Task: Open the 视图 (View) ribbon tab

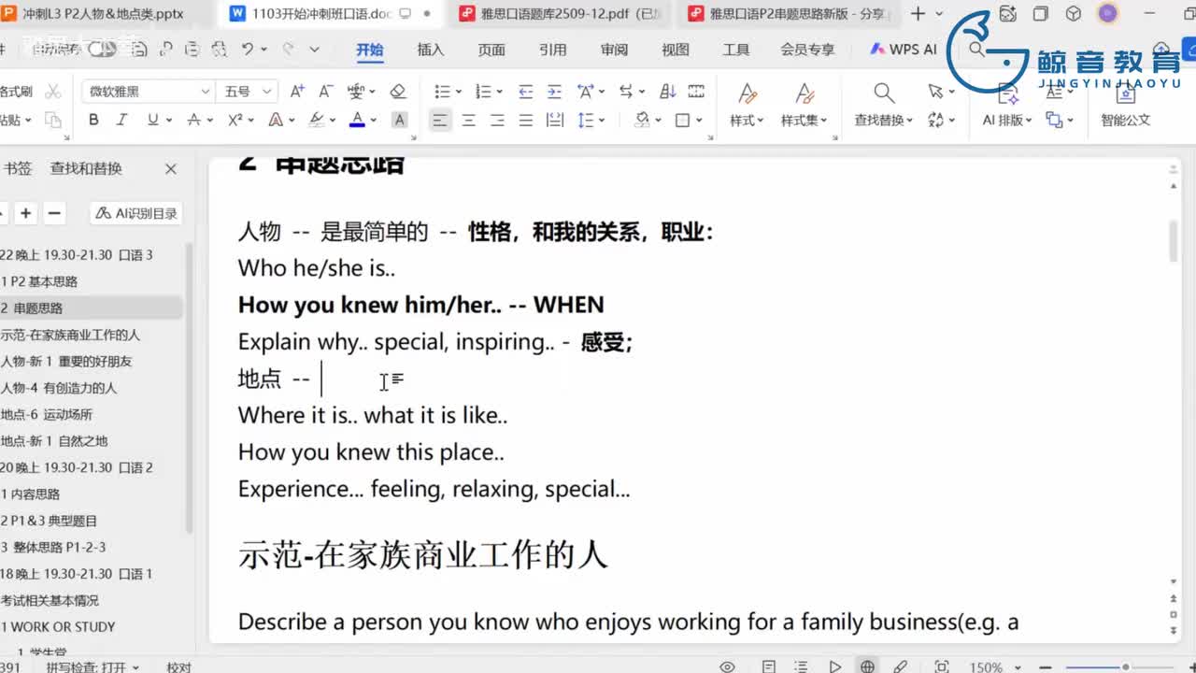Action: point(676,50)
